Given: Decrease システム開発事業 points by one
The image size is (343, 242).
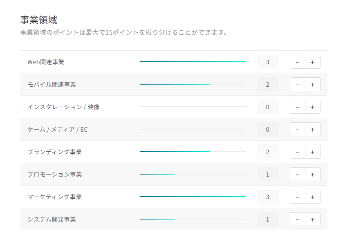Looking at the screenshot, I should [297, 219].
